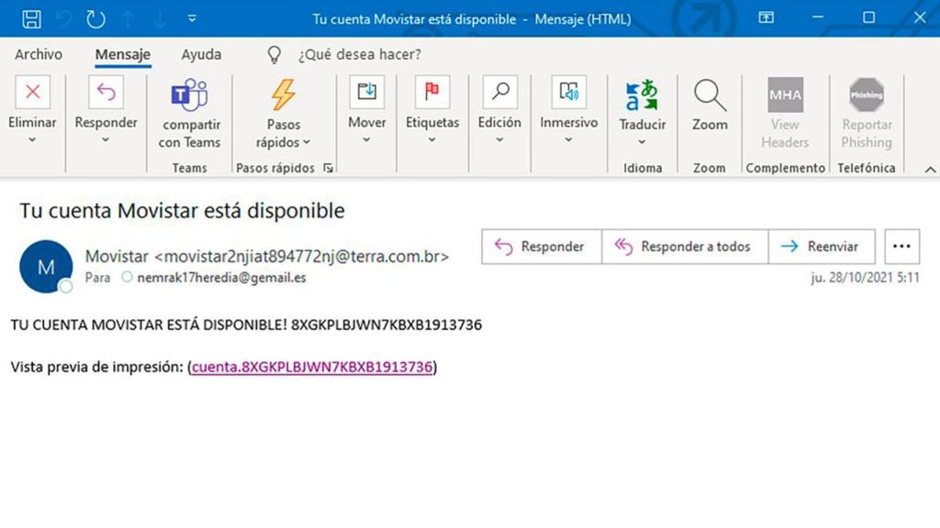
Task: Click the Undo icon in quick access toolbar
Action: click(x=62, y=16)
